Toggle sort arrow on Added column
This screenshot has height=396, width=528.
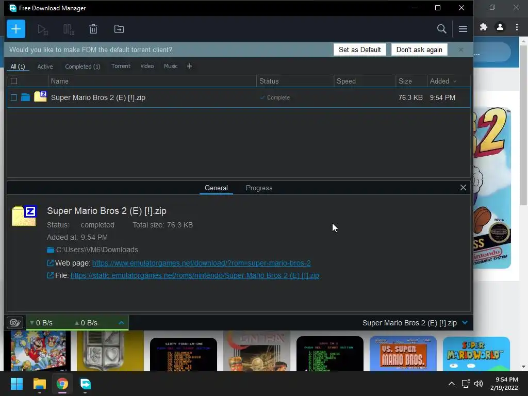point(455,81)
